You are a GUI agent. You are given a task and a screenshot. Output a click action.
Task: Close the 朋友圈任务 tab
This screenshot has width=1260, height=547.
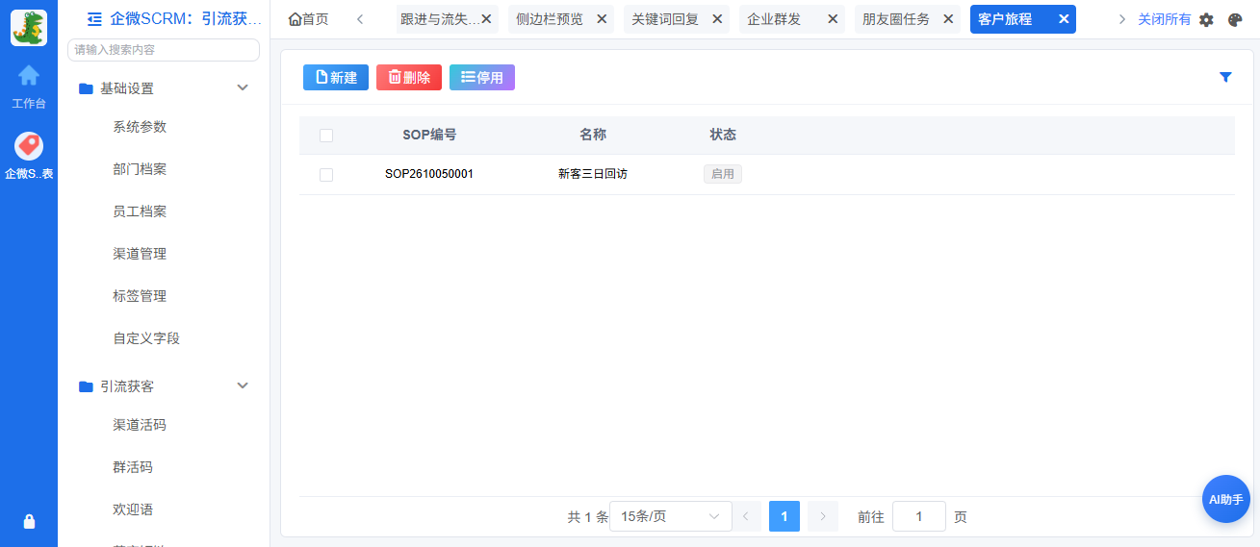948,19
